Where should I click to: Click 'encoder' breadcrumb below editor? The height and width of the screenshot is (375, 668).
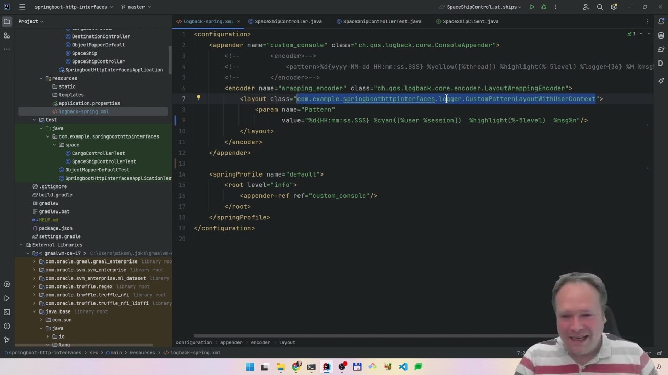tap(260, 342)
